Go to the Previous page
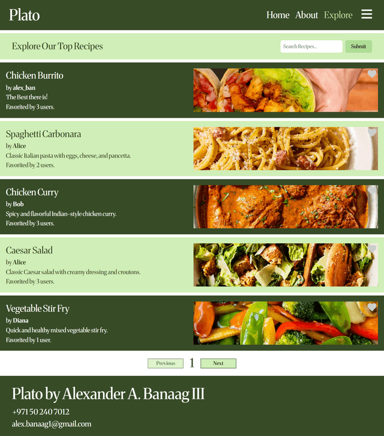384x436 pixels. click(x=166, y=363)
